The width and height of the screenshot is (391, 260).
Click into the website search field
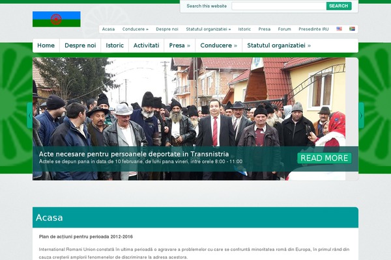point(279,6)
